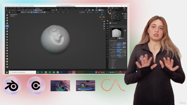Select the Scrape brush tool
187x105 pixels.
(7, 48)
